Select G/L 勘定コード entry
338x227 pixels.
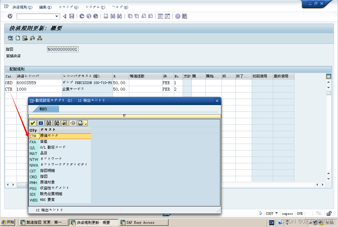click(x=60, y=148)
